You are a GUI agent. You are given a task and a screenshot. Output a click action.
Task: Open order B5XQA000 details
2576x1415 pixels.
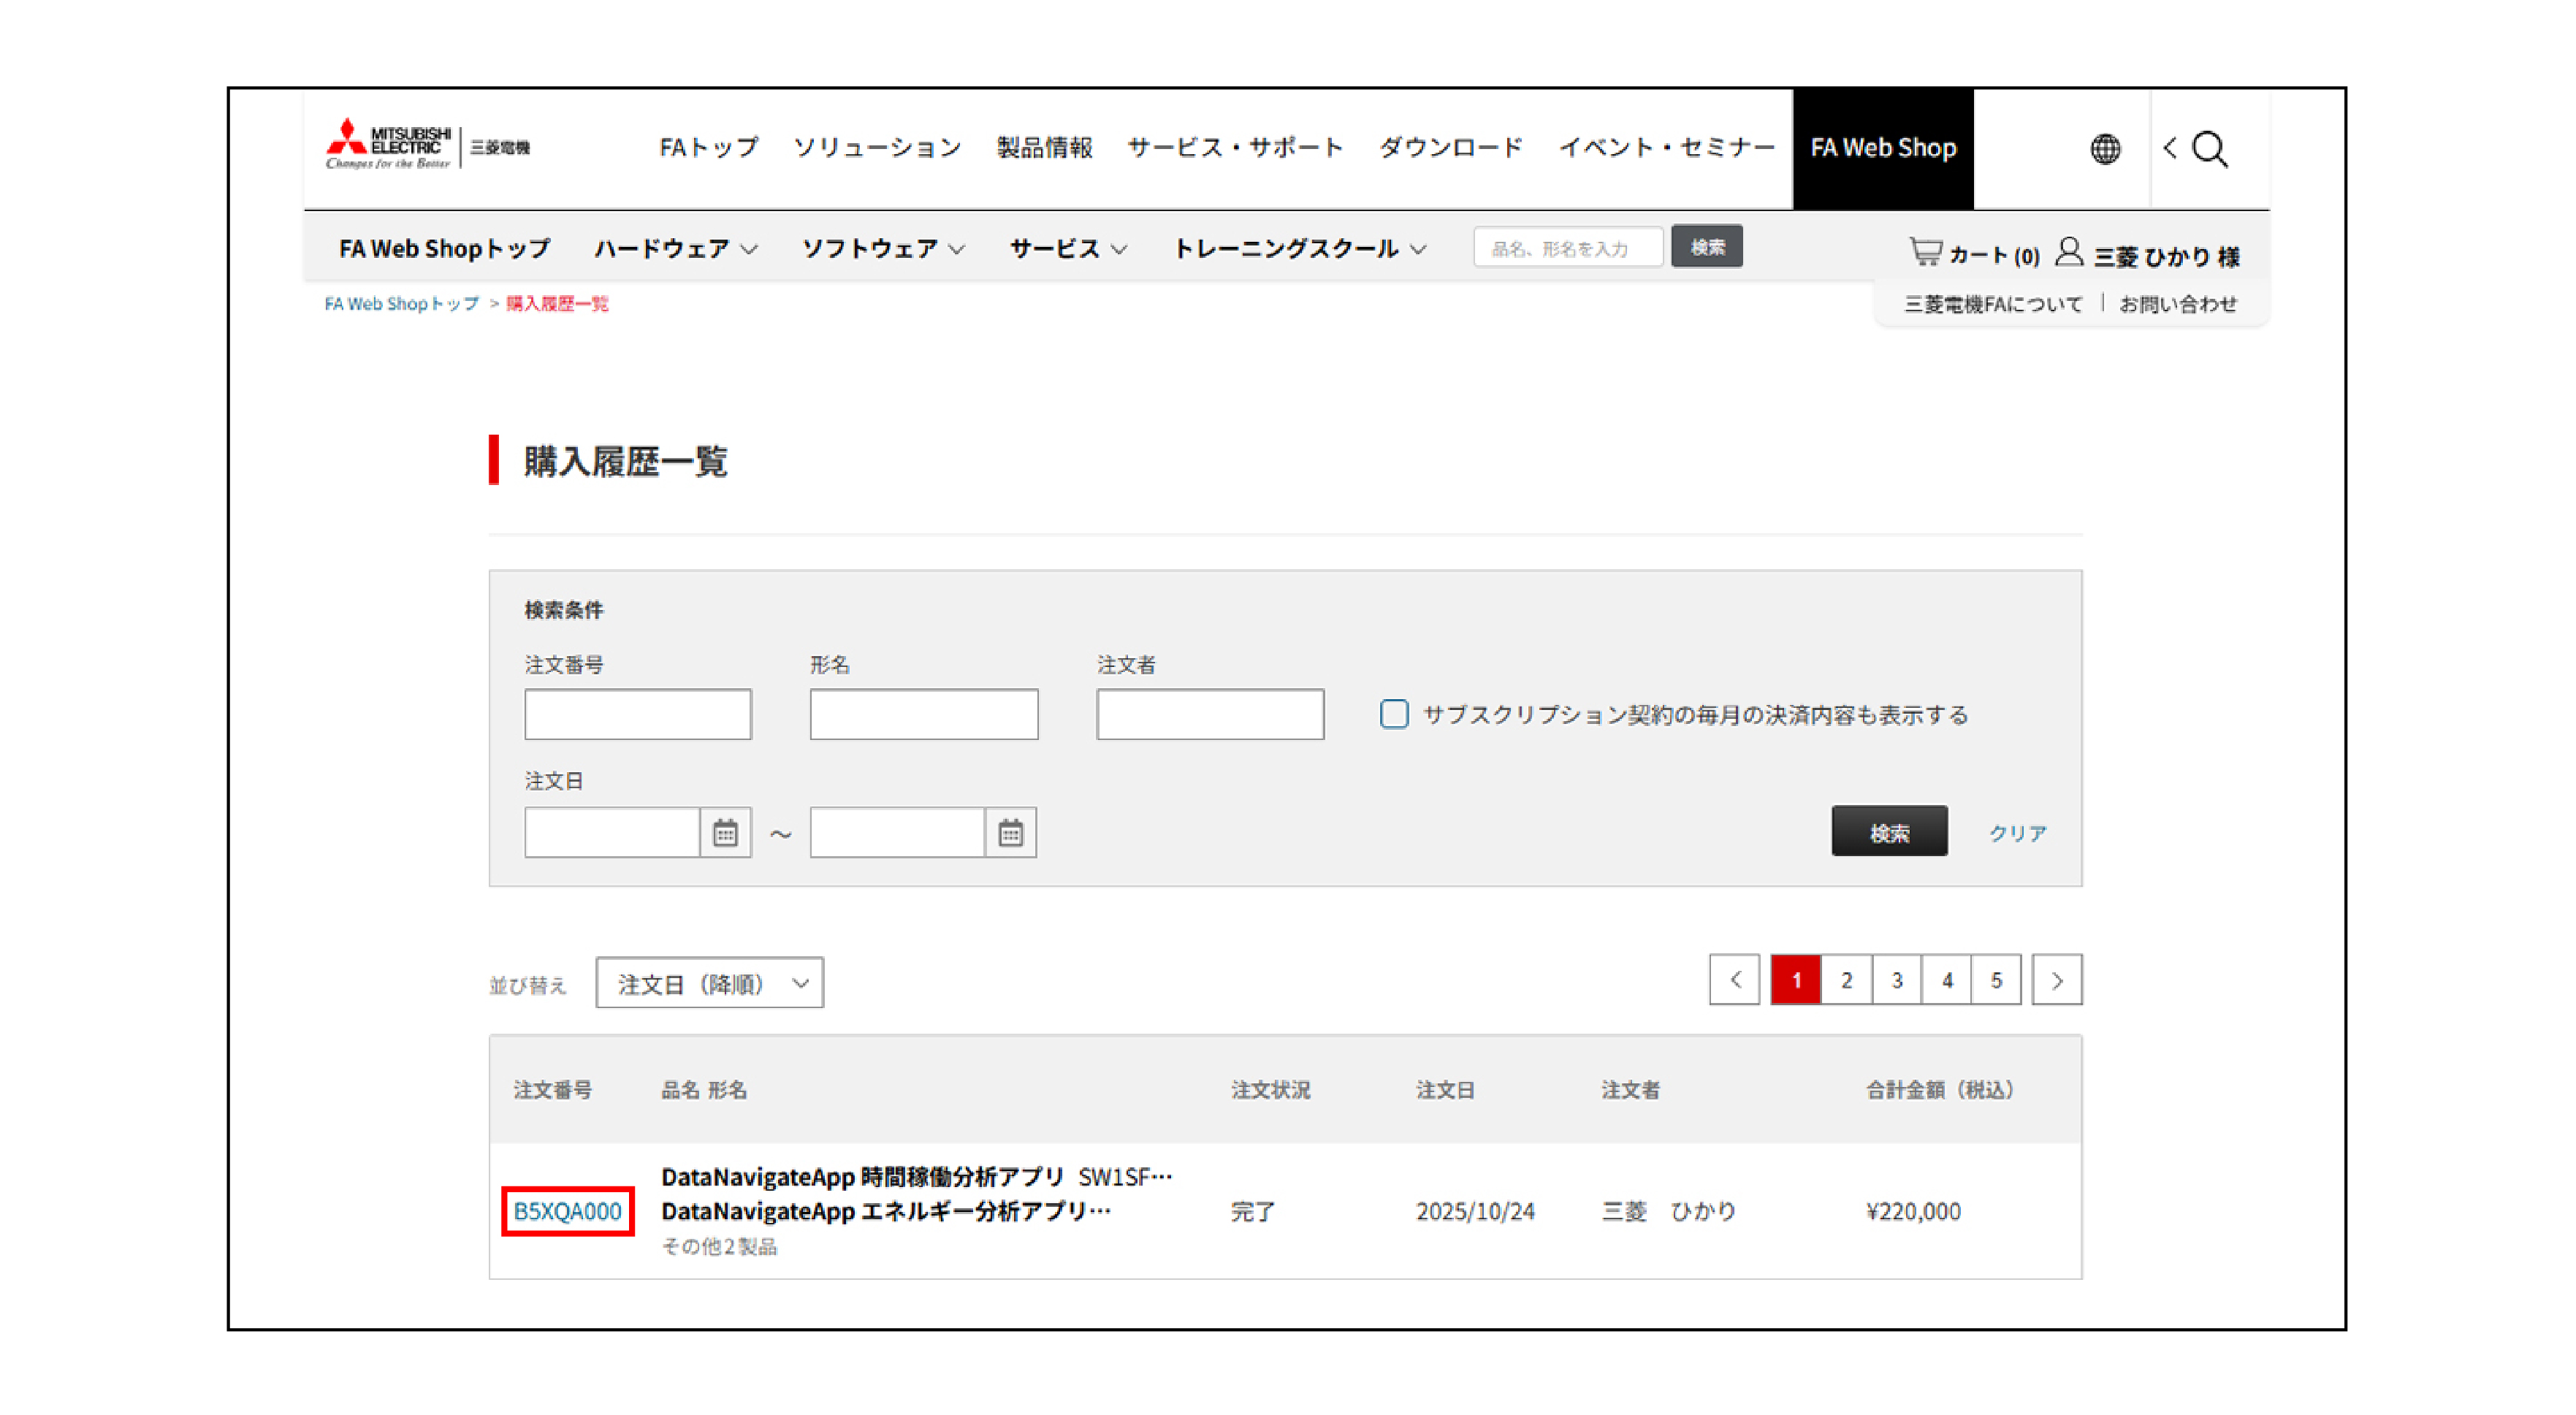click(x=566, y=1211)
